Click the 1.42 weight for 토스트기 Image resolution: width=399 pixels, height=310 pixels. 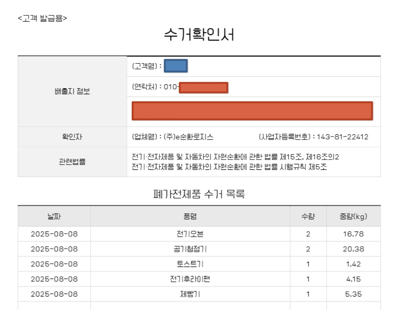pos(353,264)
